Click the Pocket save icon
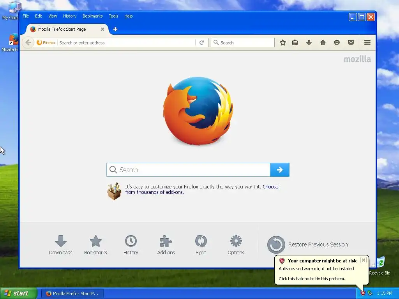399x299 pixels. click(x=351, y=42)
